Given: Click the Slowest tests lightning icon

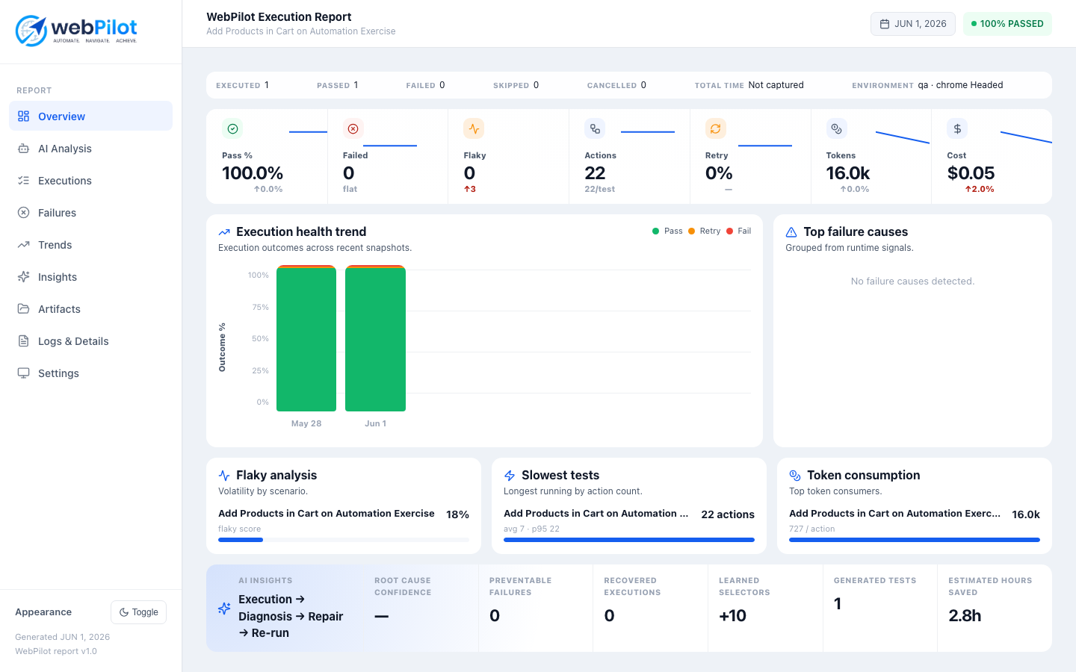Looking at the screenshot, I should [x=510, y=476].
